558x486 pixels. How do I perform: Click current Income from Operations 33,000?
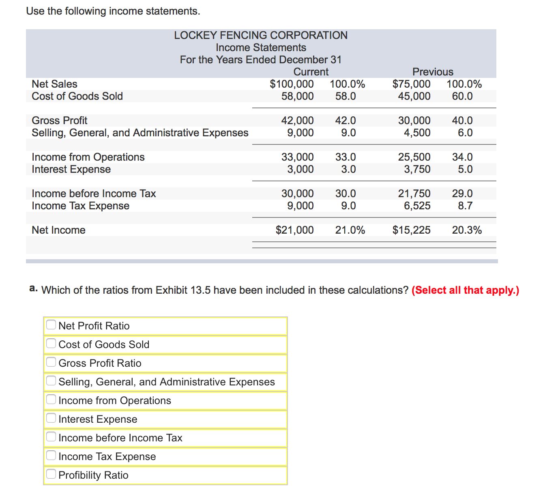[298, 157]
